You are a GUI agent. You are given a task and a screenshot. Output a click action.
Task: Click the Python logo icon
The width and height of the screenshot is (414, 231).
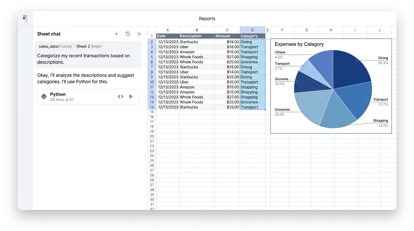(44, 97)
